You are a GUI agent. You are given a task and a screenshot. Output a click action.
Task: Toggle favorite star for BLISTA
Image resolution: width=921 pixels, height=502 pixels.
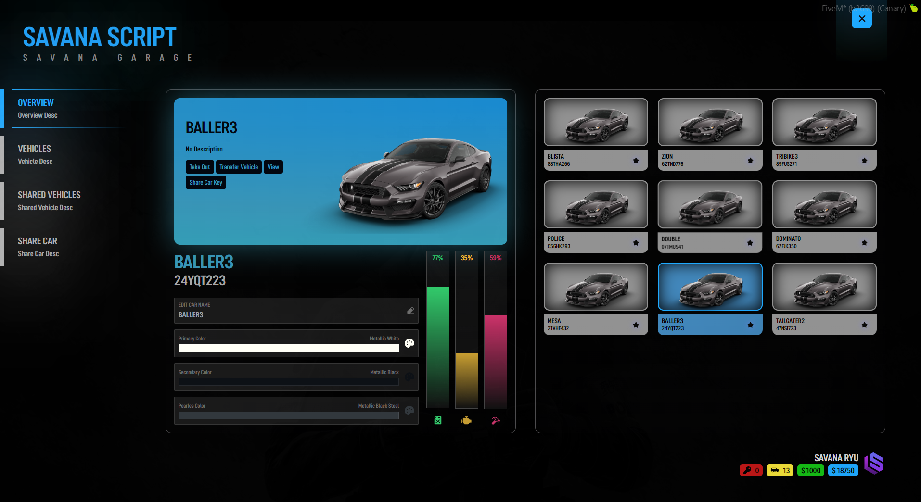point(636,161)
